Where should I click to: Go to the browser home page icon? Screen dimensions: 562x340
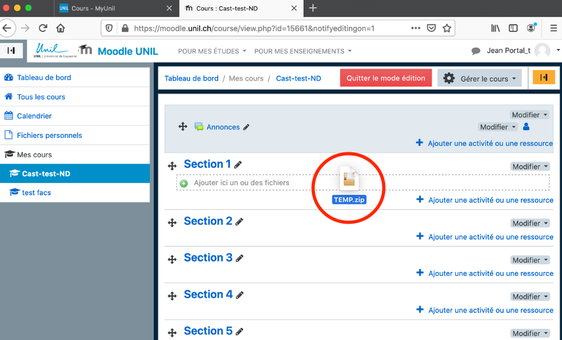(60, 28)
